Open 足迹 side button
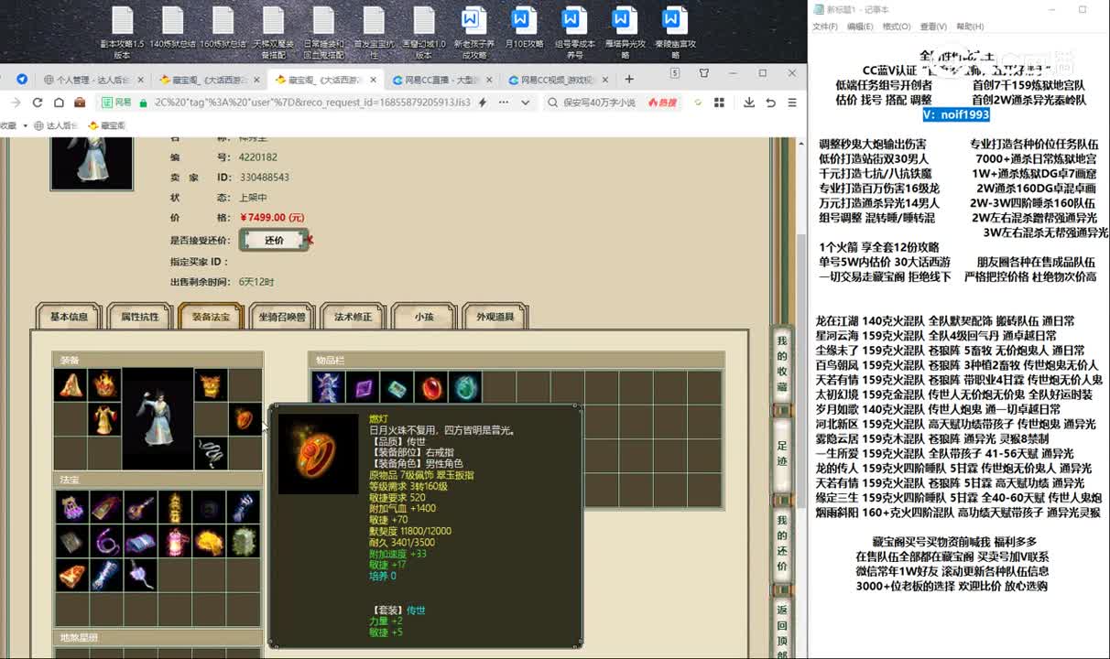Image resolution: width=1110 pixels, height=659 pixels. [781, 453]
